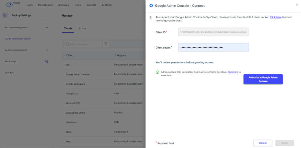
Task: Click the back arrow in Connect panel
Action: (x=150, y=17)
